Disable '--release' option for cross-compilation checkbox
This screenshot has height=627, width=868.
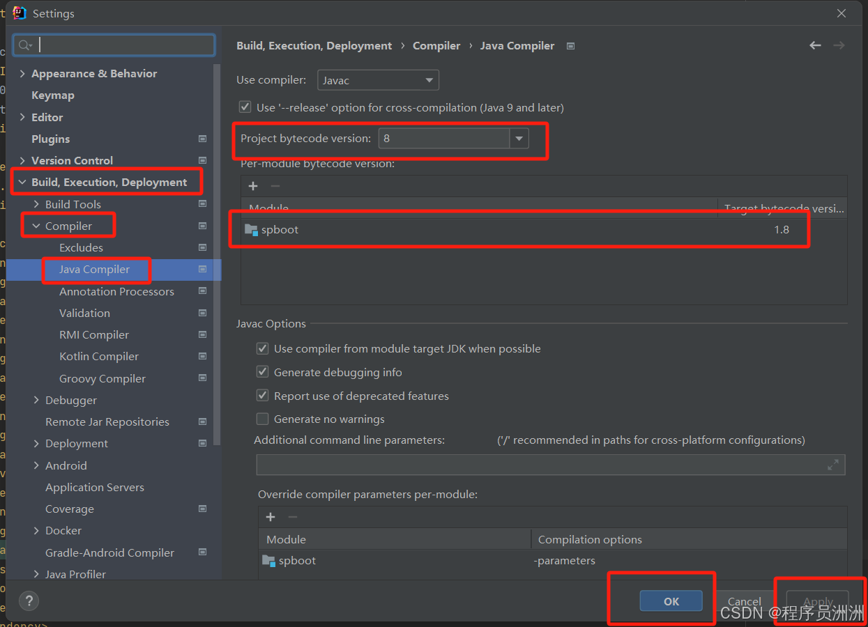245,107
